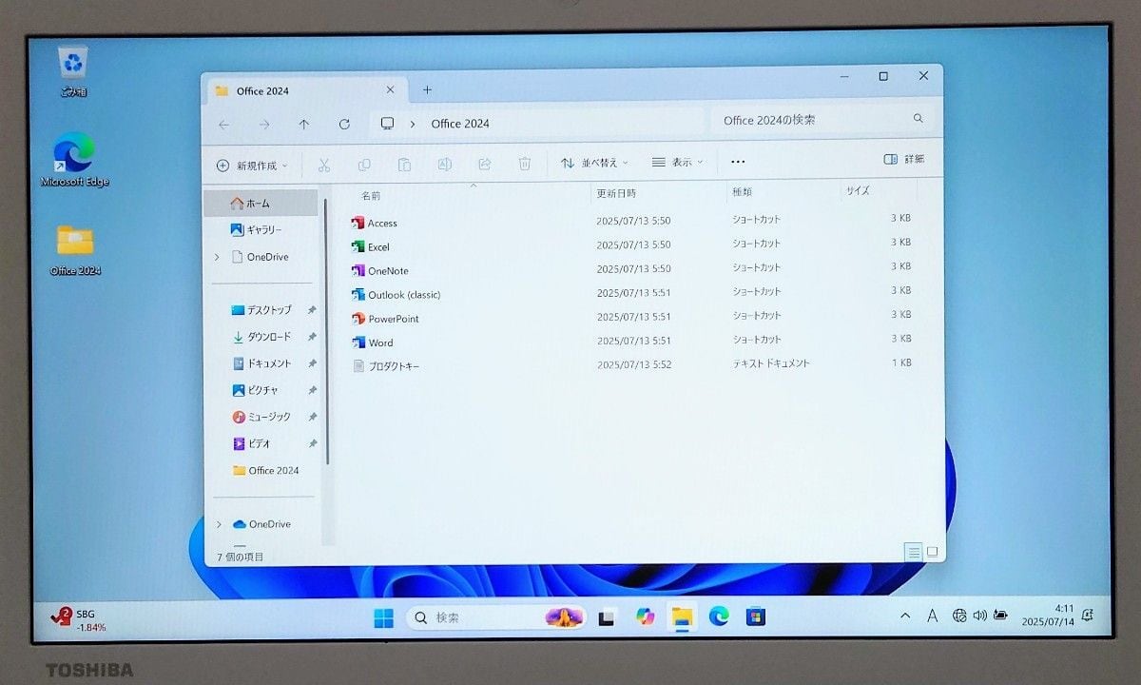Click the Delete trash icon in toolbar
The height and width of the screenshot is (685, 1141).
(524, 164)
